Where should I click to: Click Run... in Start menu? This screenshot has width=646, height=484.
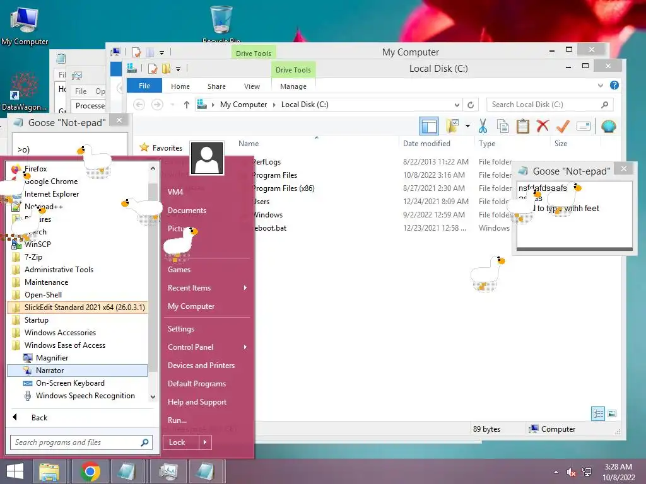click(x=177, y=420)
